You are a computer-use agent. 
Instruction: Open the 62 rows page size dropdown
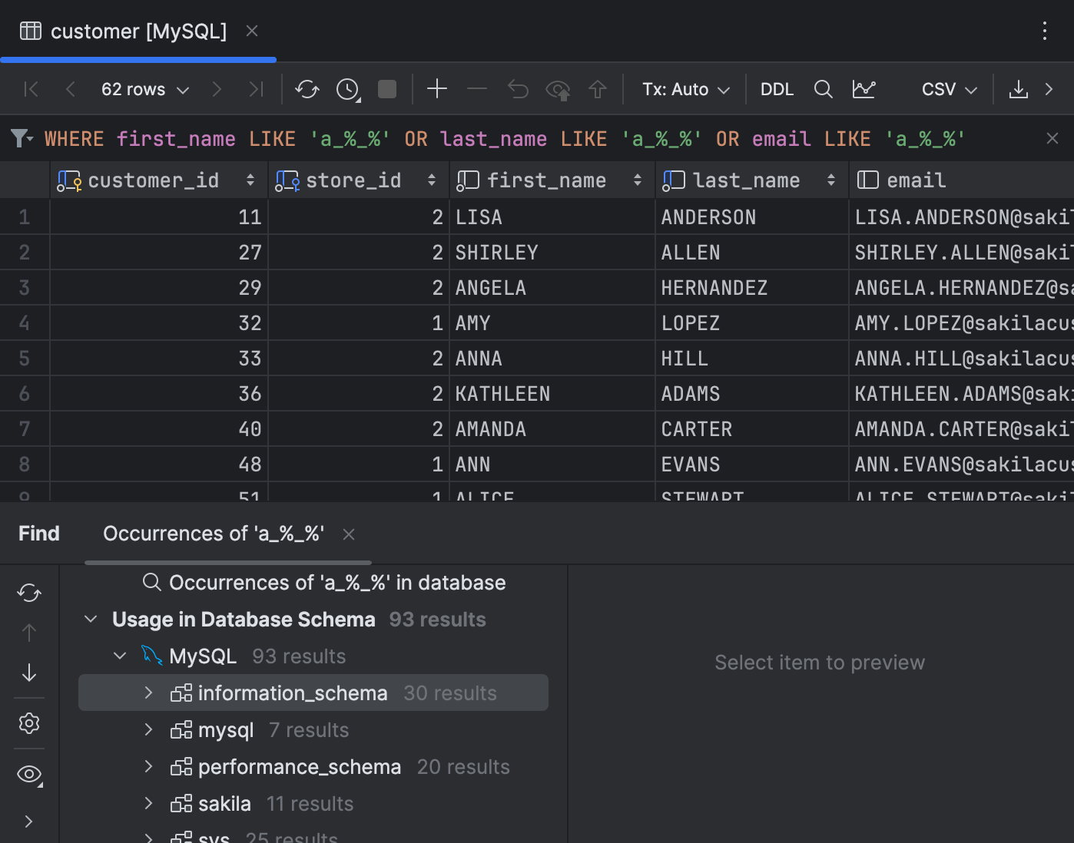[144, 89]
